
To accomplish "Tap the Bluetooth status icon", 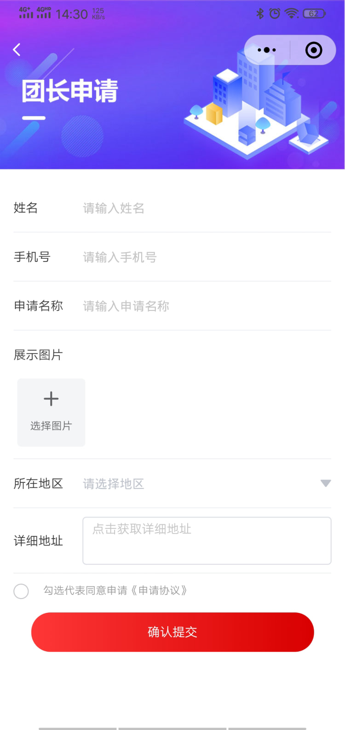I will [260, 13].
